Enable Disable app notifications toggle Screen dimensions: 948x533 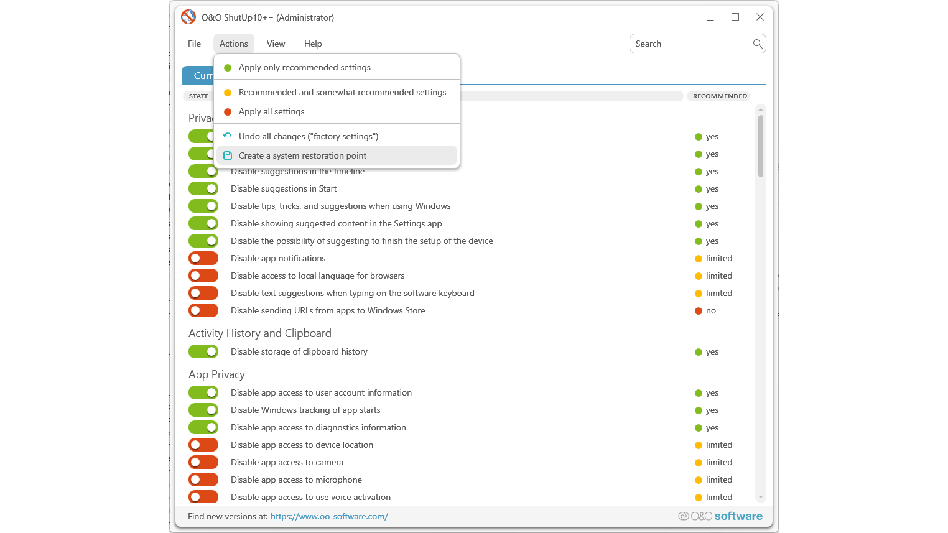(x=203, y=258)
